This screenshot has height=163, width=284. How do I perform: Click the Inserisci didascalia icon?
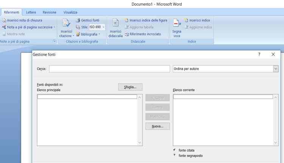point(115,23)
